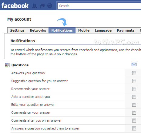The height and width of the screenshot is (135, 141).
Task: Click the Search input field
Action: tap(99, 6)
